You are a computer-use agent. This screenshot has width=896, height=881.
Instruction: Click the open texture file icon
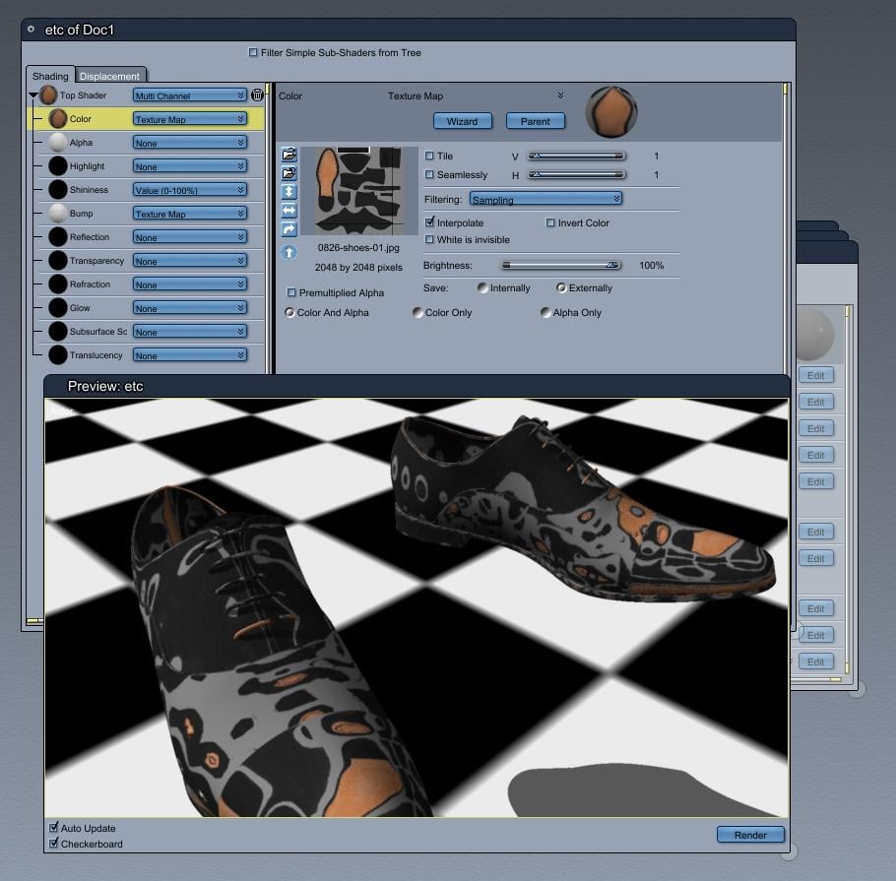(x=289, y=155)
